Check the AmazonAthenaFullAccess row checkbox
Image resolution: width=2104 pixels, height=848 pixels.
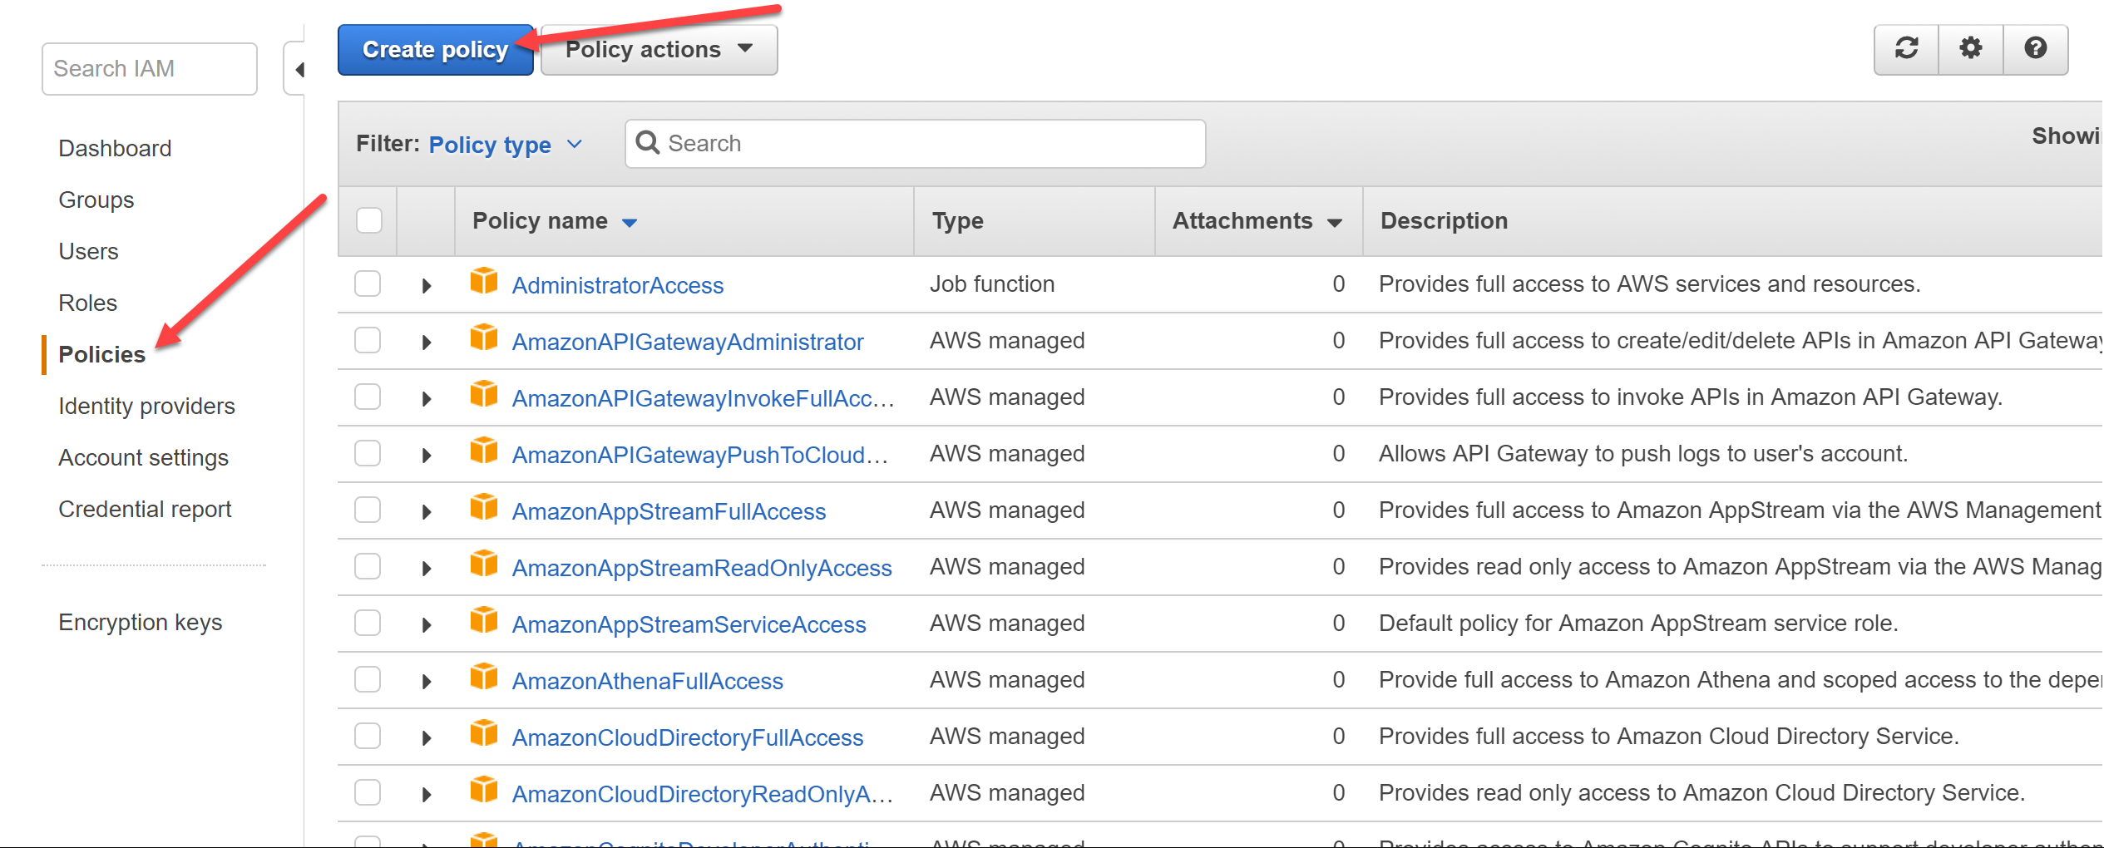368,679
